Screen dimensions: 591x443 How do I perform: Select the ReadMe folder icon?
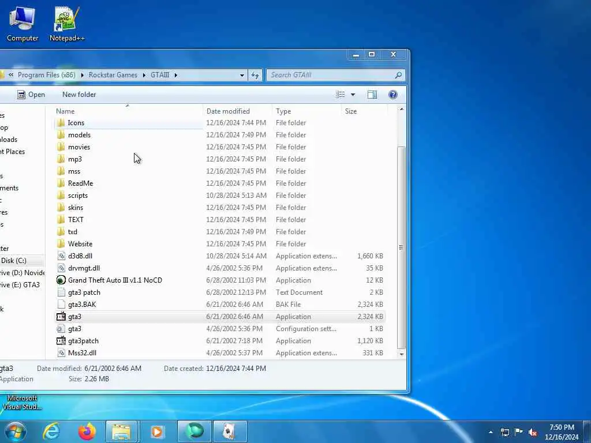(61, 183)
